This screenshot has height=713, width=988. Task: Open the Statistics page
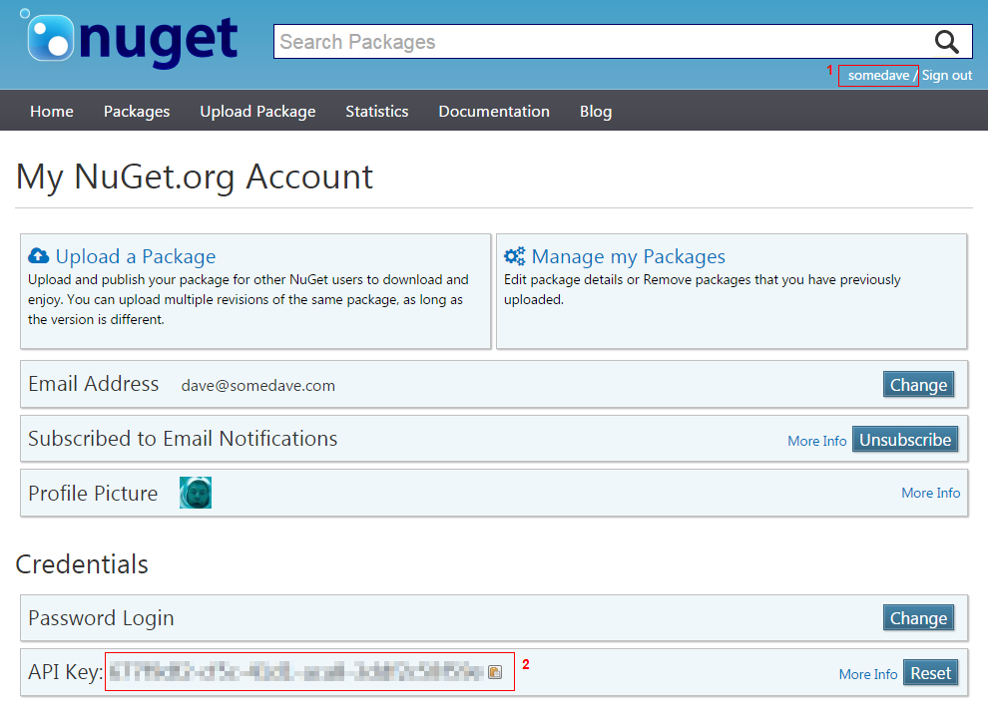click(377, 112)
